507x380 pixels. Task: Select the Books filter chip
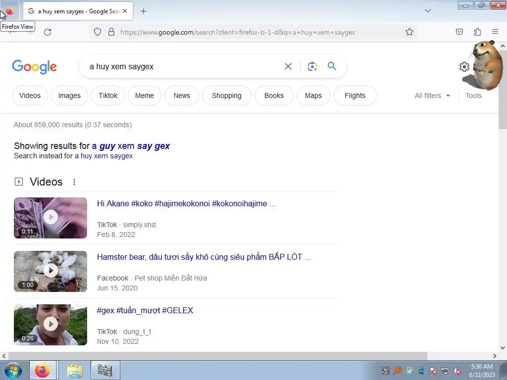pyautogui.click(x=274, y=95)
